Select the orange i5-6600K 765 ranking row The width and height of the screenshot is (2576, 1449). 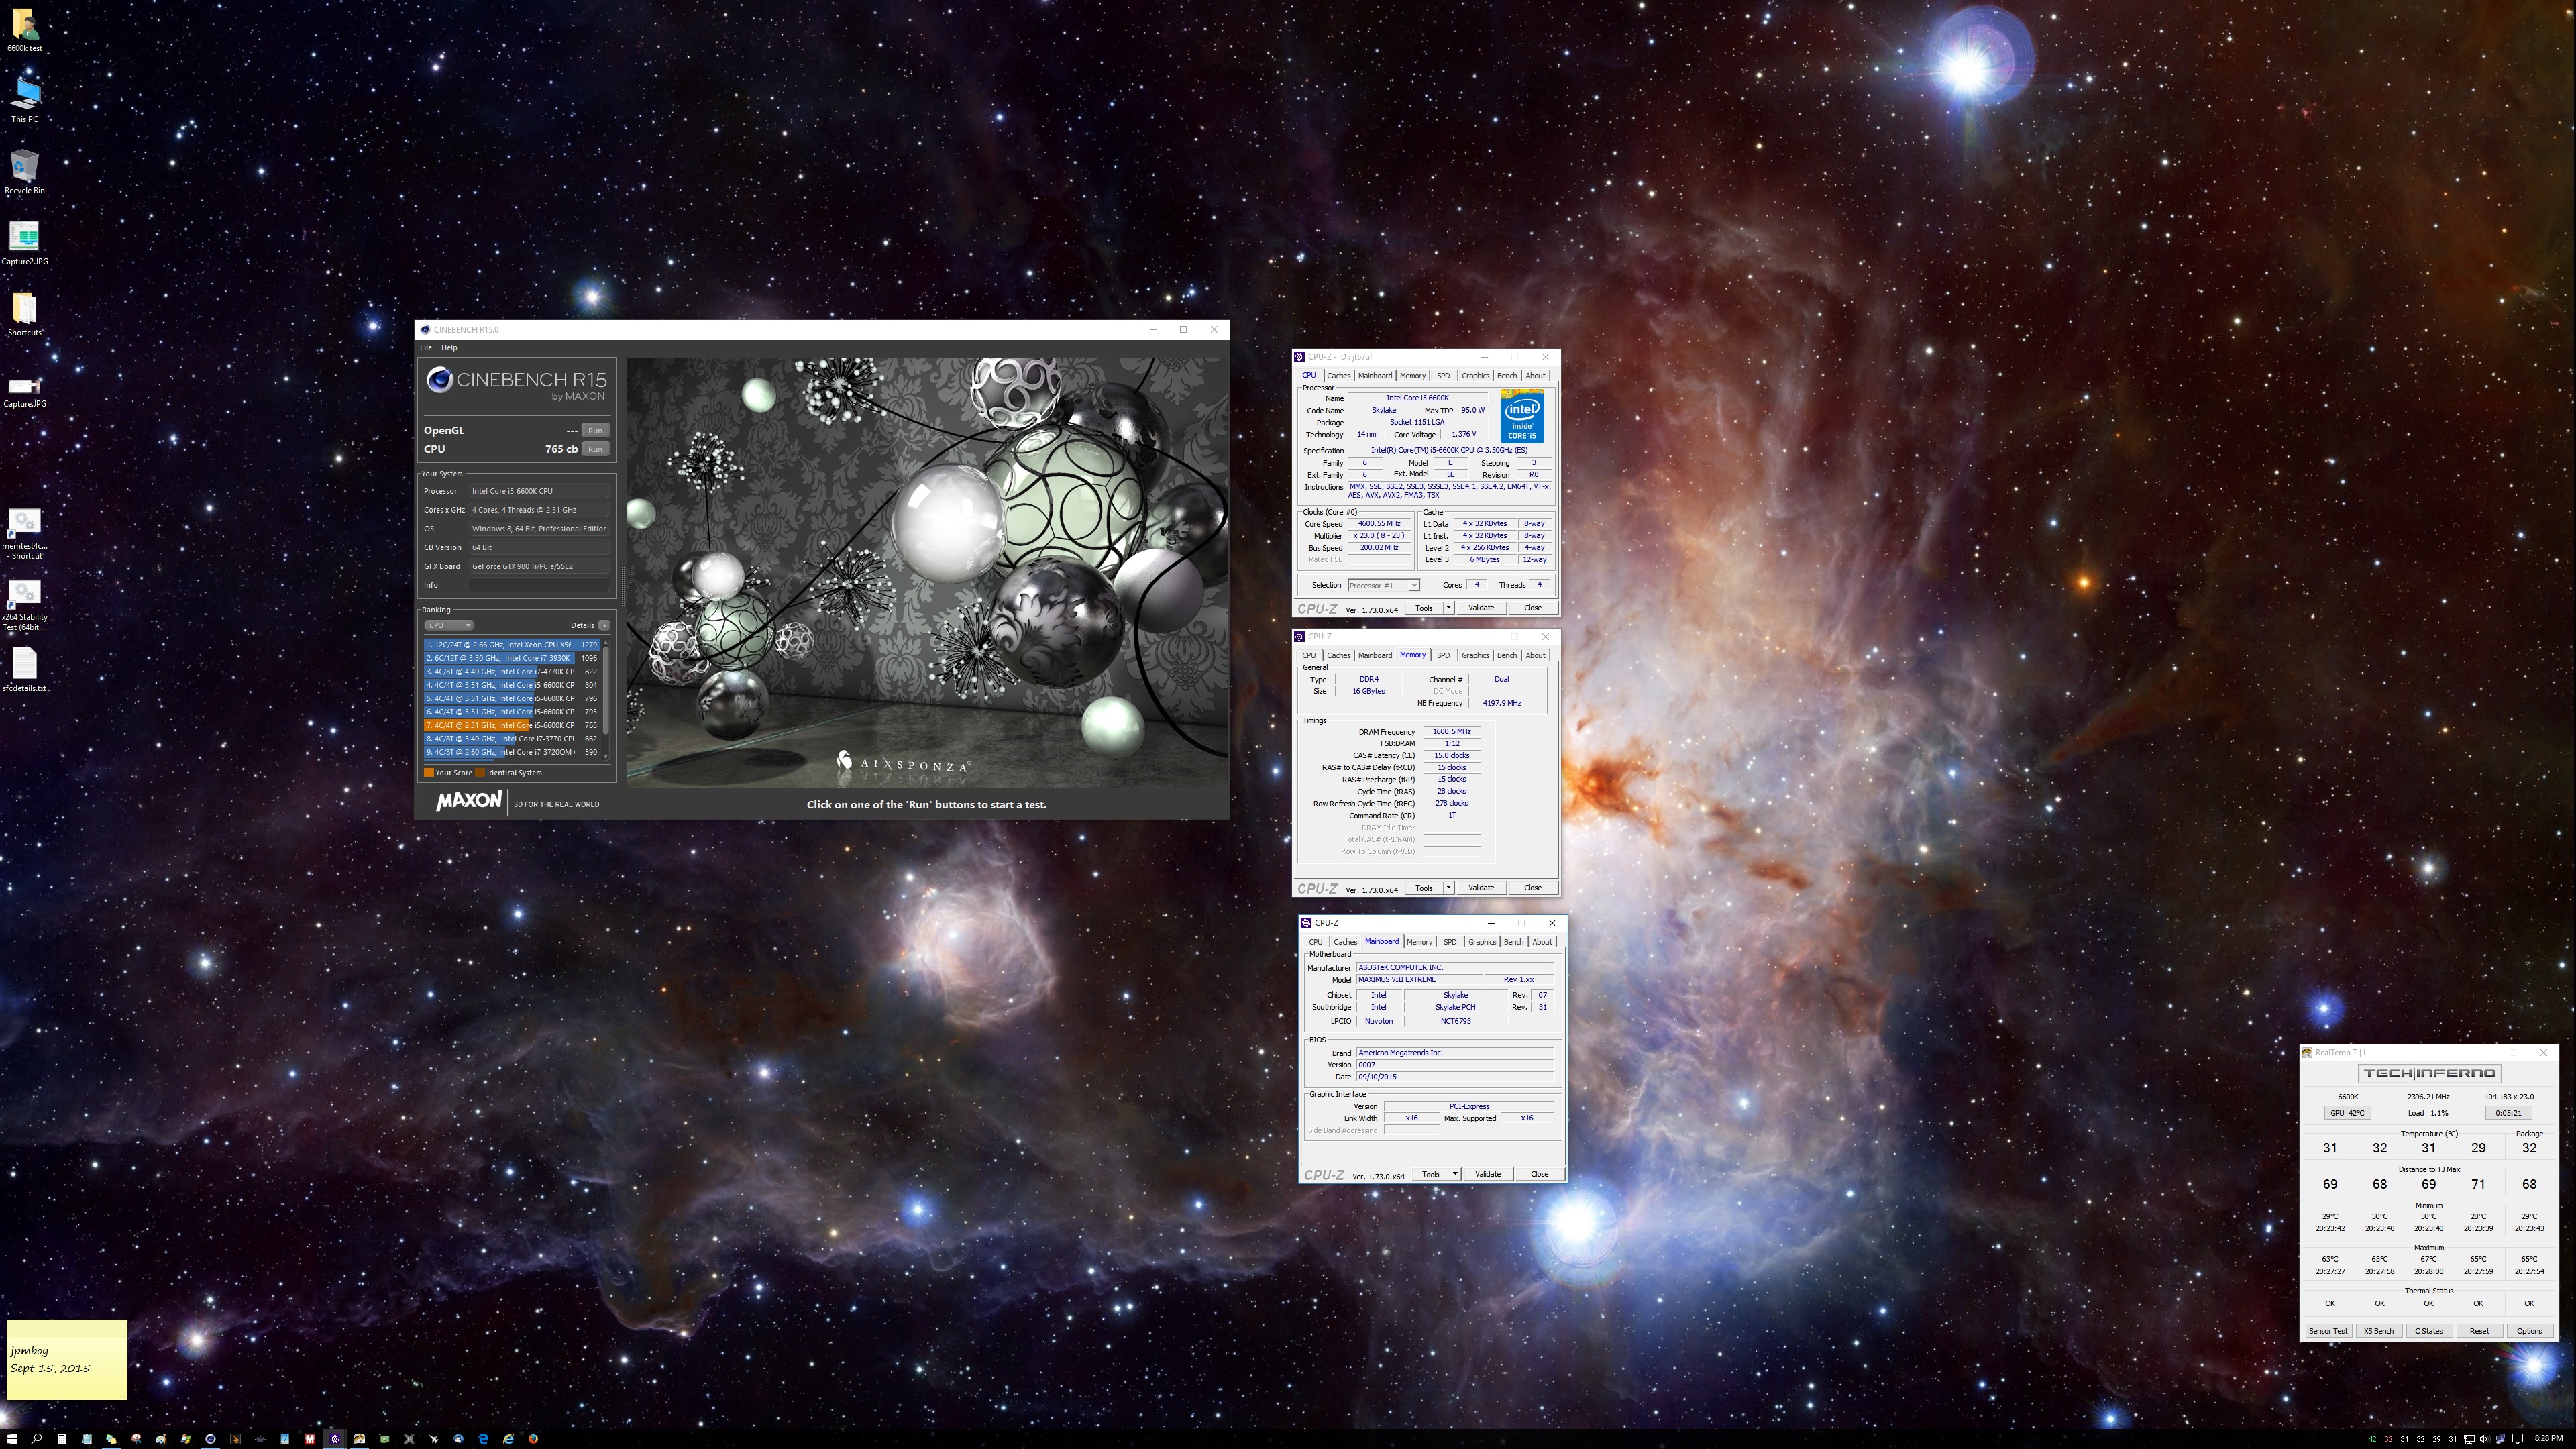coord(512,725)
